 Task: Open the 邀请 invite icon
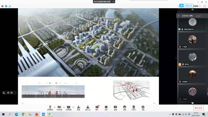coord(79,107)
